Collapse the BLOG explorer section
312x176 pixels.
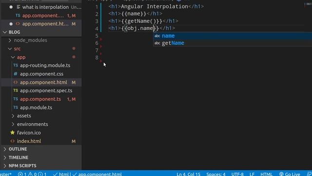[14, 32]
